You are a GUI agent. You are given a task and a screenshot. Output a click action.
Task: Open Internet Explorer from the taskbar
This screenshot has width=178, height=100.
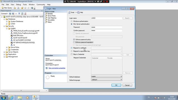tap(11, 97)
